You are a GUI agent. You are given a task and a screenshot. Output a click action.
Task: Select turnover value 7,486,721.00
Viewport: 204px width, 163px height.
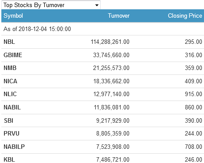pyautogui.click(x=113, y=159)
